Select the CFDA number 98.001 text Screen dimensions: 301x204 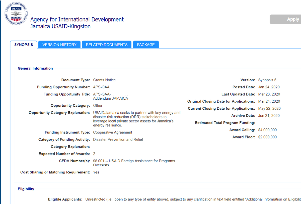point(134,163)
